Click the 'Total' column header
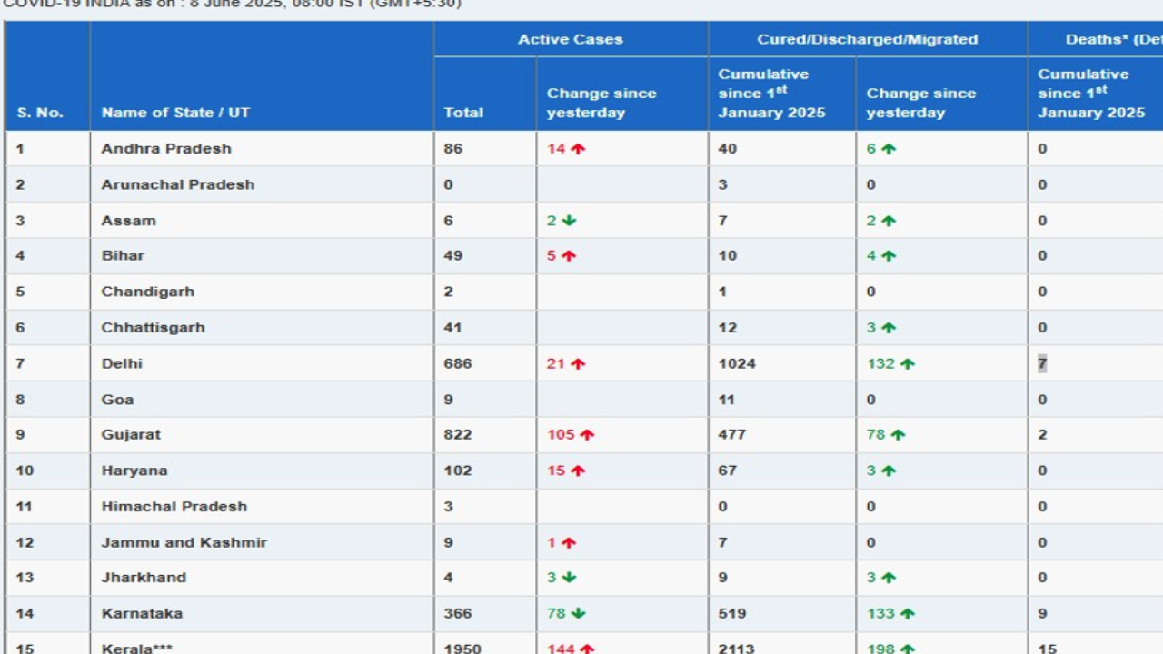This screenshot has width=1163, height=654. (x=463, y=113)
